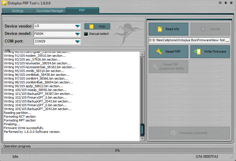This screenshot has width=236, height=161.
Task: Click 'Reading partition...' log line
Action: pyautogui.click(x=18, y=113)
